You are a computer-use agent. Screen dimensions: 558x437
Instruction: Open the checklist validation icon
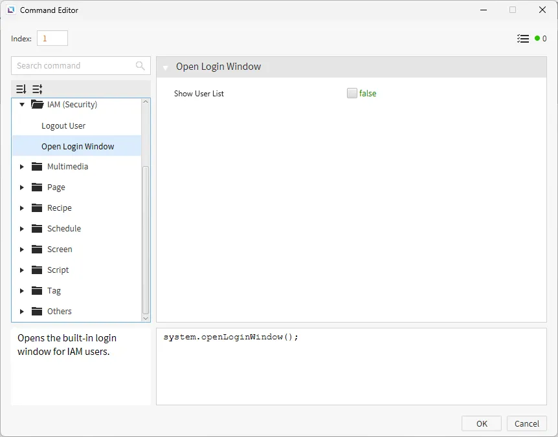(x=523, y=39)
